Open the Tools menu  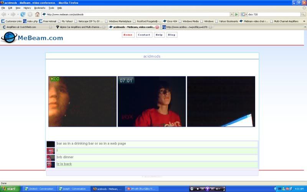[51, 8]
